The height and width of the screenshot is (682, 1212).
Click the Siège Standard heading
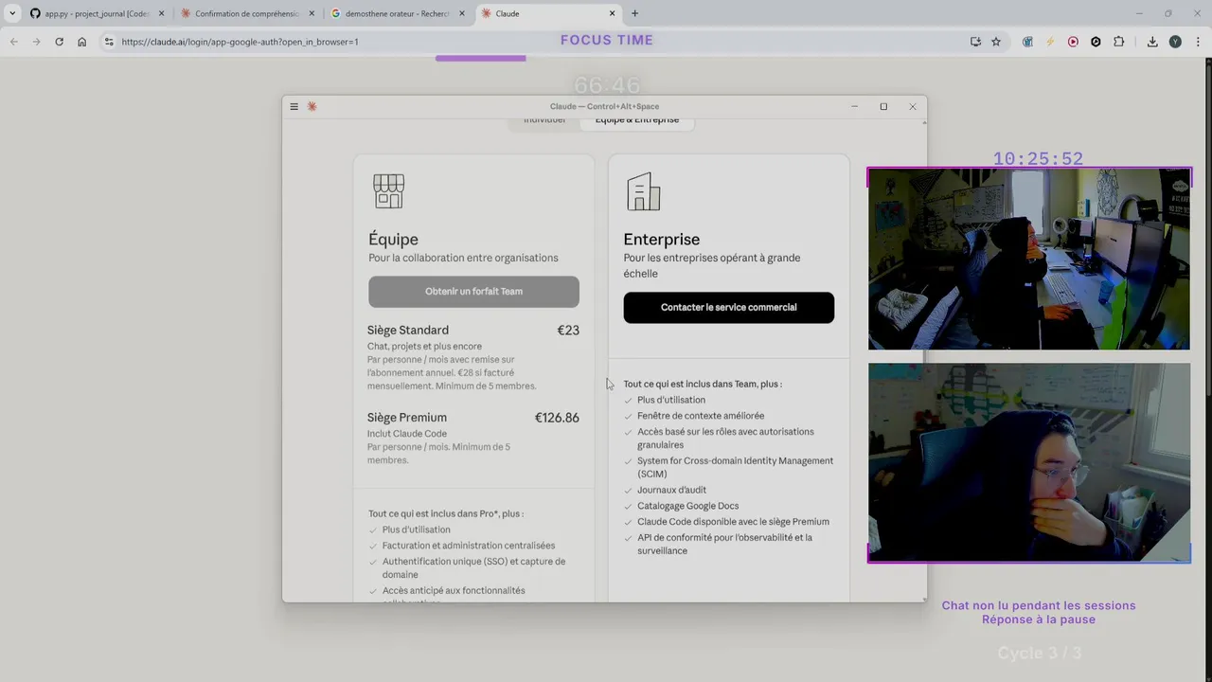click(408, 330)
